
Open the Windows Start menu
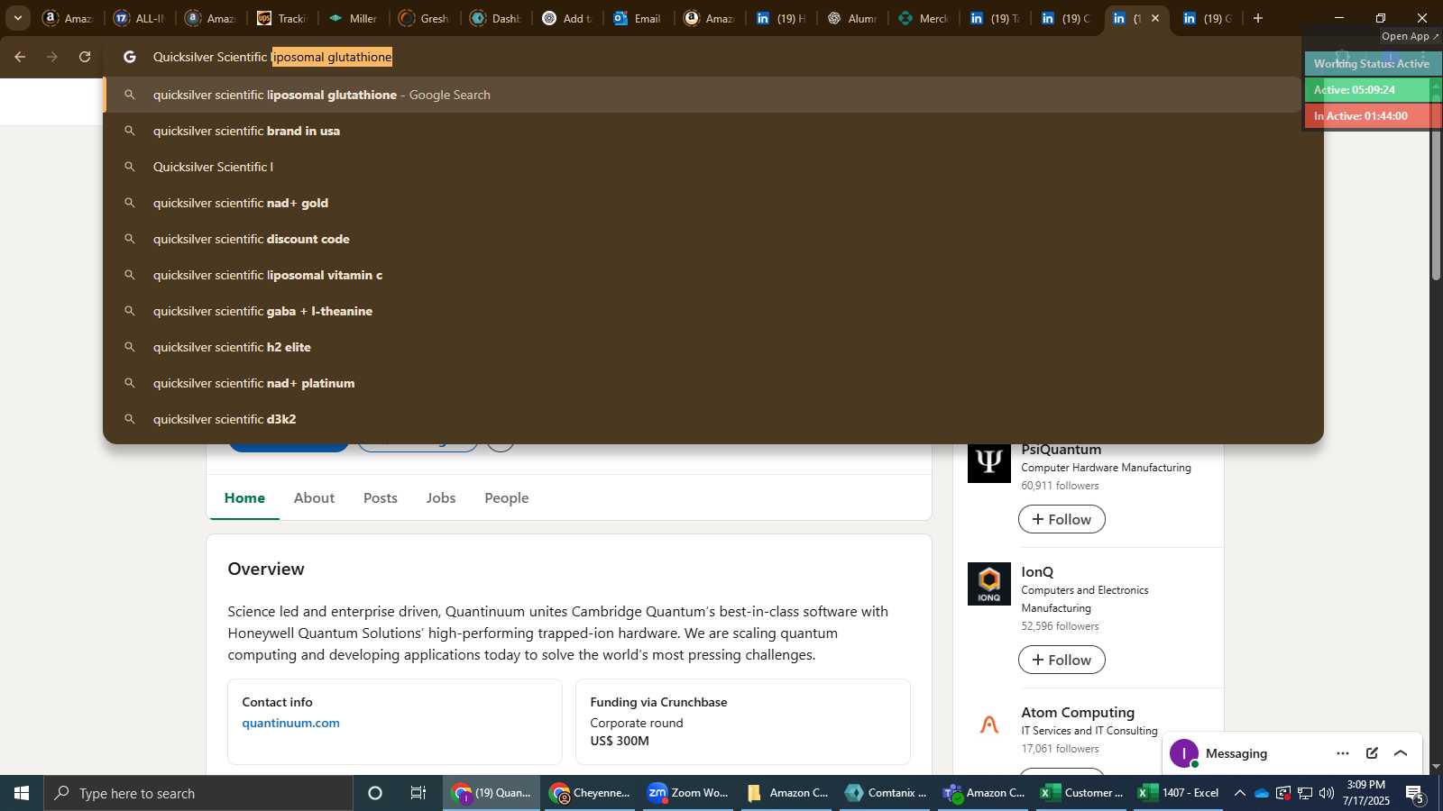(x=22, y=793)
